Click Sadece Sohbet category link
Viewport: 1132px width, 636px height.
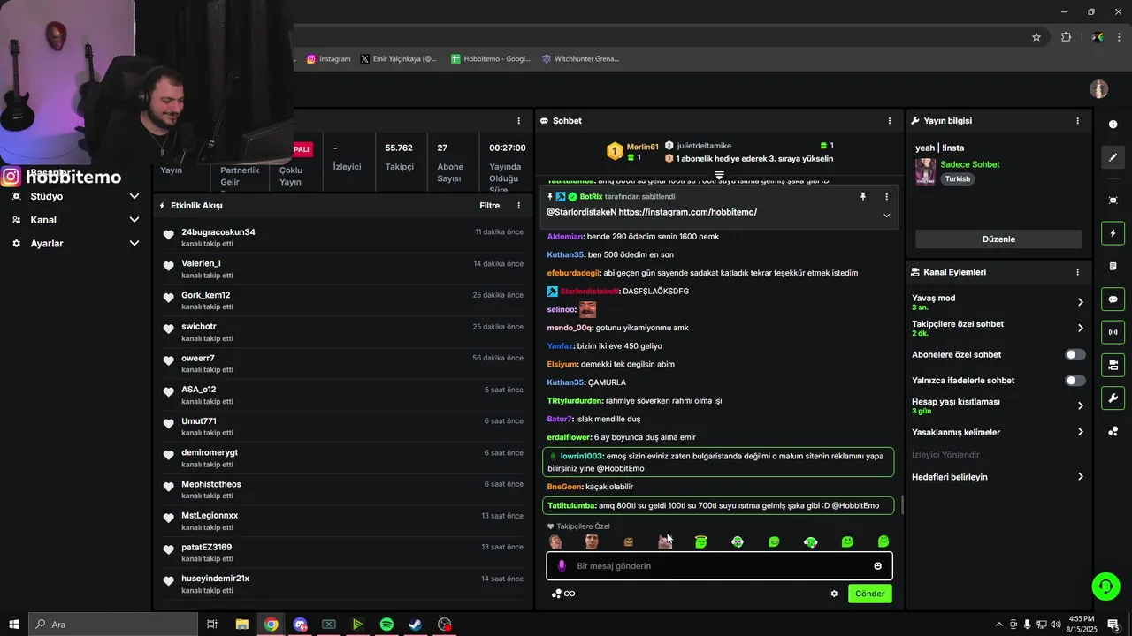[x=970, y=164]
